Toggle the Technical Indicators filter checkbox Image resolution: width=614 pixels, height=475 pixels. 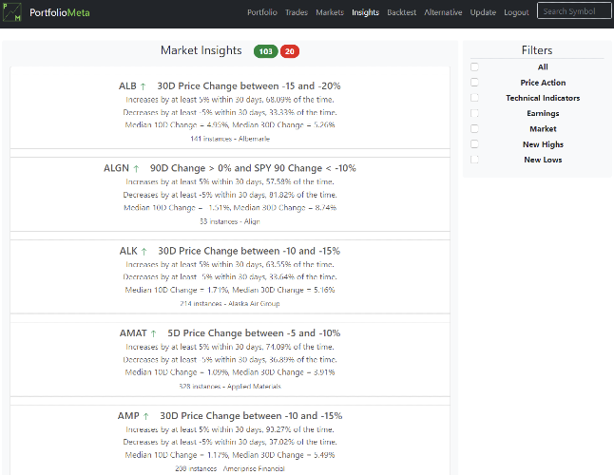pos(474,98)
